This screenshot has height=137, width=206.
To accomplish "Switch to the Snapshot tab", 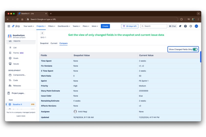I will point(44,43).
